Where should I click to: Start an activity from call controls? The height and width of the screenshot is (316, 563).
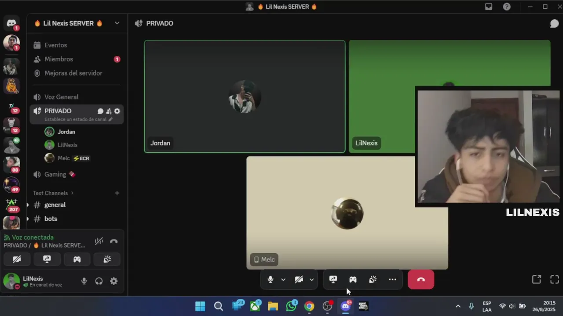click(x=353, y=280)
